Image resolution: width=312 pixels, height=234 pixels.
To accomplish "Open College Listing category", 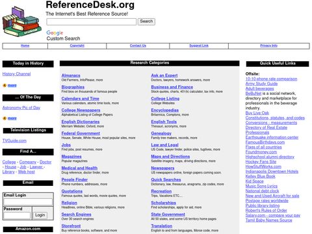I will pyautogui.click(x=165, y=99).
